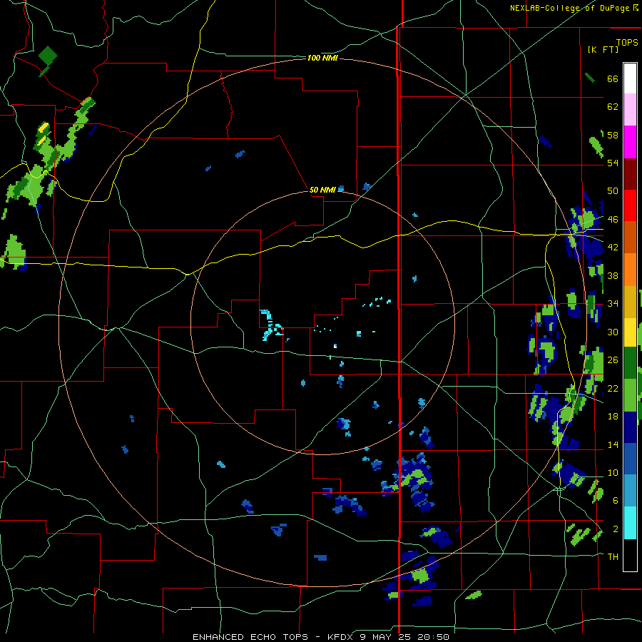Screen dimensions: 642x642
Task: Select the dark orange legend swatch
Action: point(630,238)
